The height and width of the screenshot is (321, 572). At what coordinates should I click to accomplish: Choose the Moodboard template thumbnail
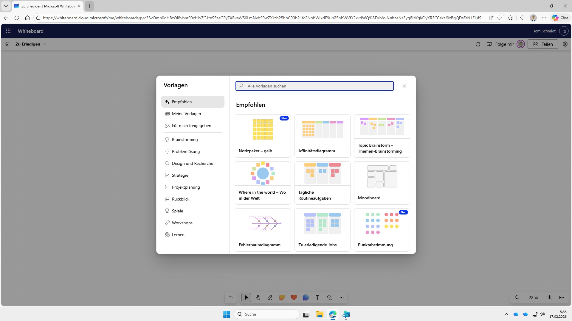[x=382, y=177]
